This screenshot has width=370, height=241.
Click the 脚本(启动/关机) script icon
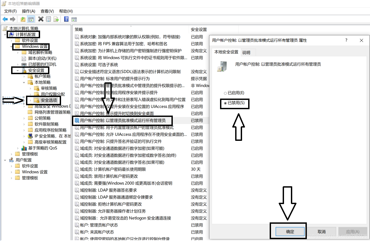[x=24, y=58]
